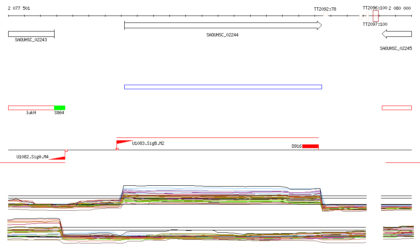
Task: Click the small TT2092:78 terminator marker
Action: [325, 14]
